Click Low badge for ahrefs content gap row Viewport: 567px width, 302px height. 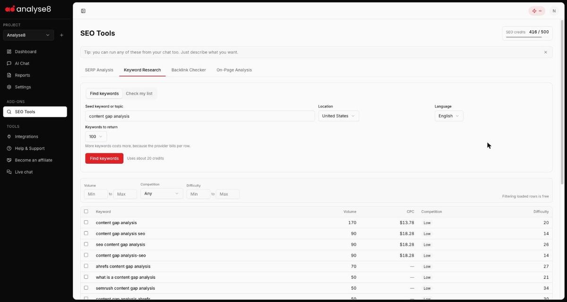(427, 267)
